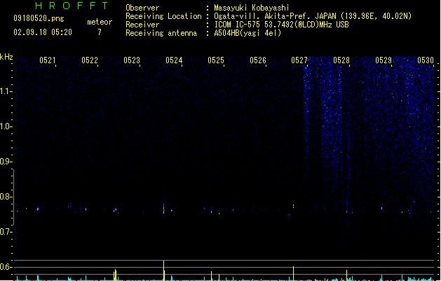Viewport: 441px width, 281px height.
Task: Click the 0530 time marker
Action: coord(426,60)
